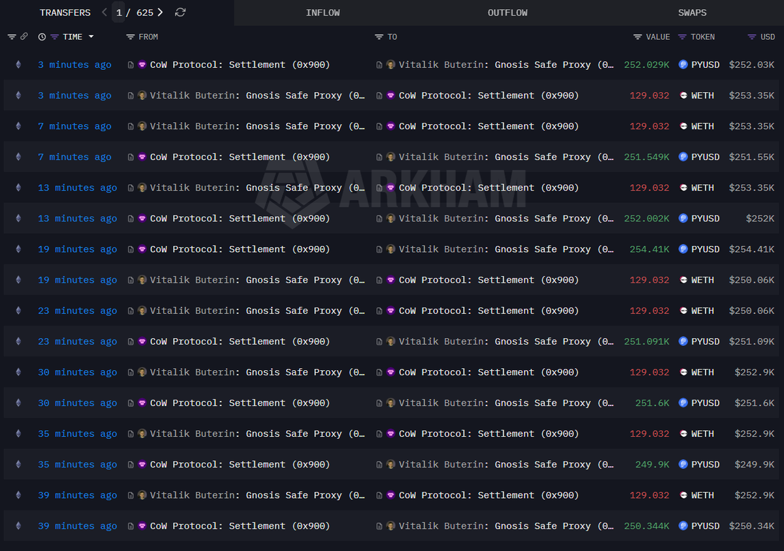
Task: Click the 251.549K value cell
Action: [646, 157]
